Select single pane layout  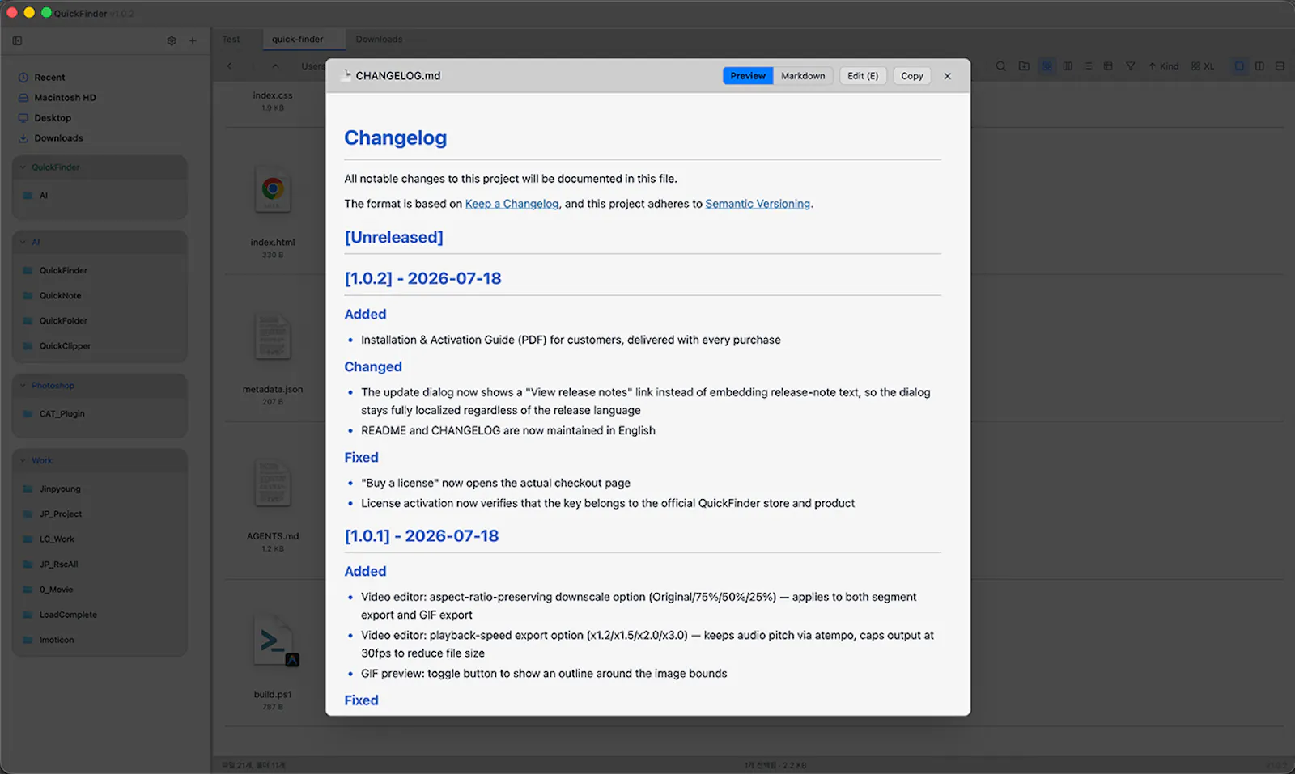1239,66
